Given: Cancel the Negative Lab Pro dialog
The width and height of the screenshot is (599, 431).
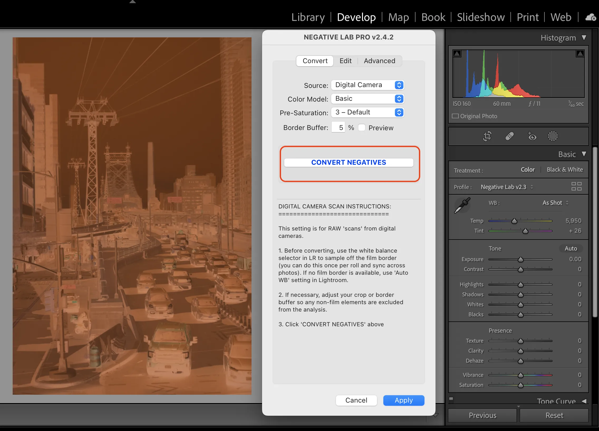Looking at the screenshot, I should [356, 400].
